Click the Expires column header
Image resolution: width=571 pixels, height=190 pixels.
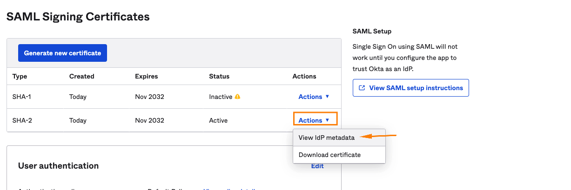147,76
